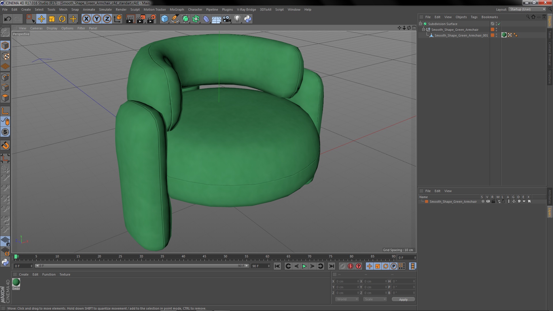This screenshot has width=553, height=311.
Task: Collapse the Subdivision Surface tree node
Action: [x=421, y=24]
